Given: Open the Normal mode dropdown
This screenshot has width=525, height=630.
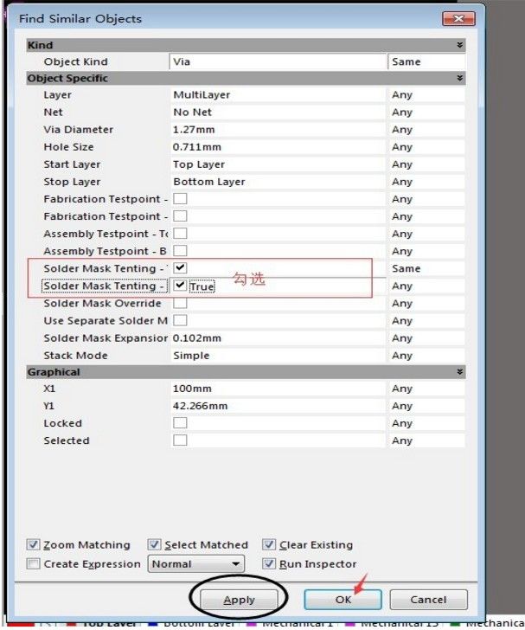Looking at the screenshot, I should click(x=195, y=564).
